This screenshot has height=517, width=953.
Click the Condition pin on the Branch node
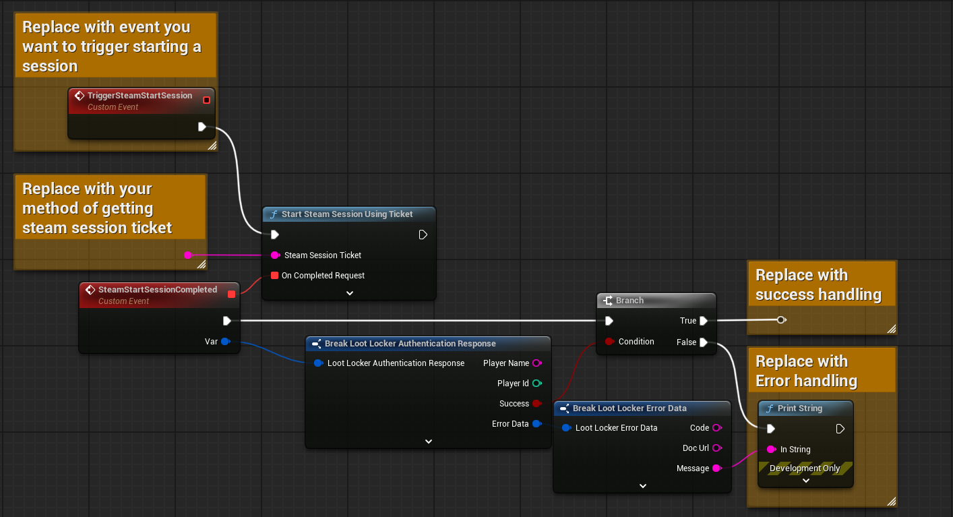point(609,341)
